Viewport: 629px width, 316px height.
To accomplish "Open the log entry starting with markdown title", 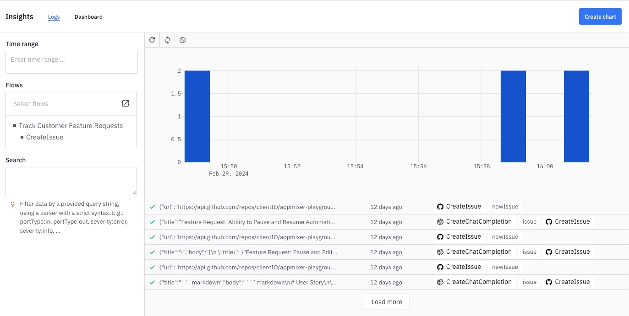I will (x=247, y=282).
